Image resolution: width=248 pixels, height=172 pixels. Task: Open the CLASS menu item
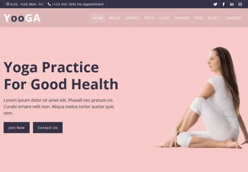pyautogui.click(x=164, y=18)
